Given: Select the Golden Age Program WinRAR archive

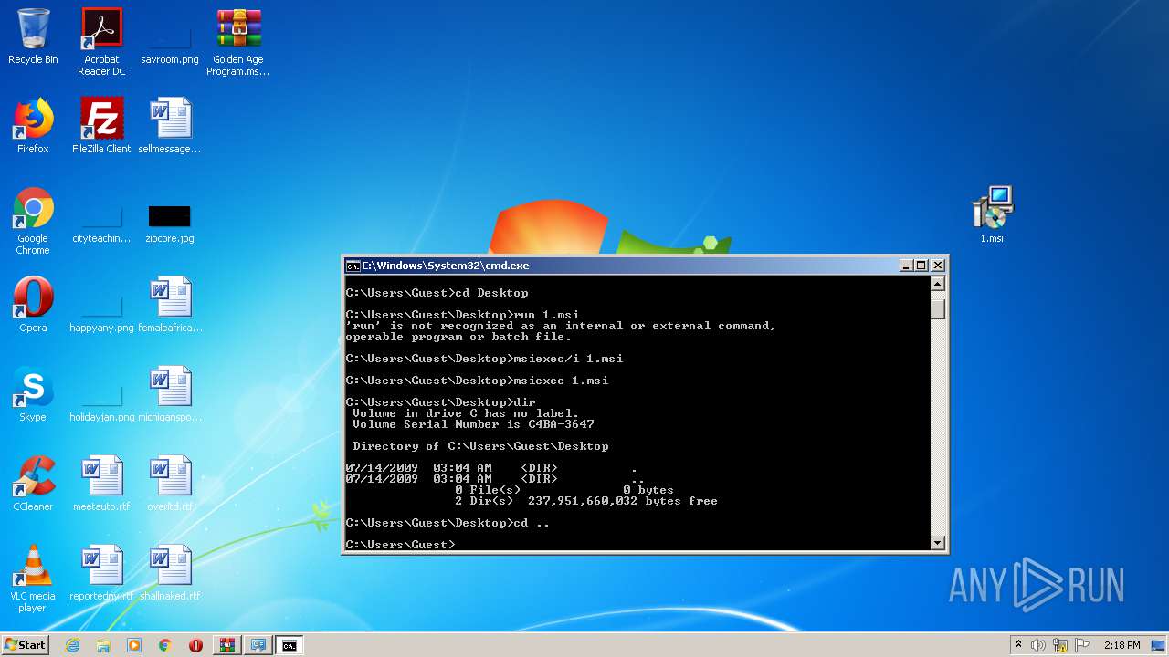Looking at the screenshot, I should 238,42.
